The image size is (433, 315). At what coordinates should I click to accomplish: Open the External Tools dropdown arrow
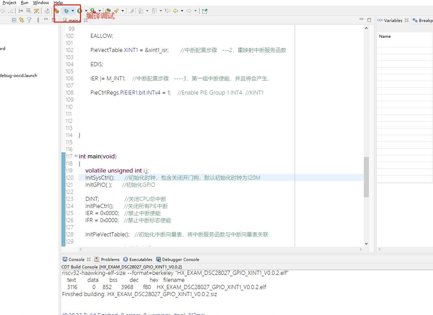(100, 11)
